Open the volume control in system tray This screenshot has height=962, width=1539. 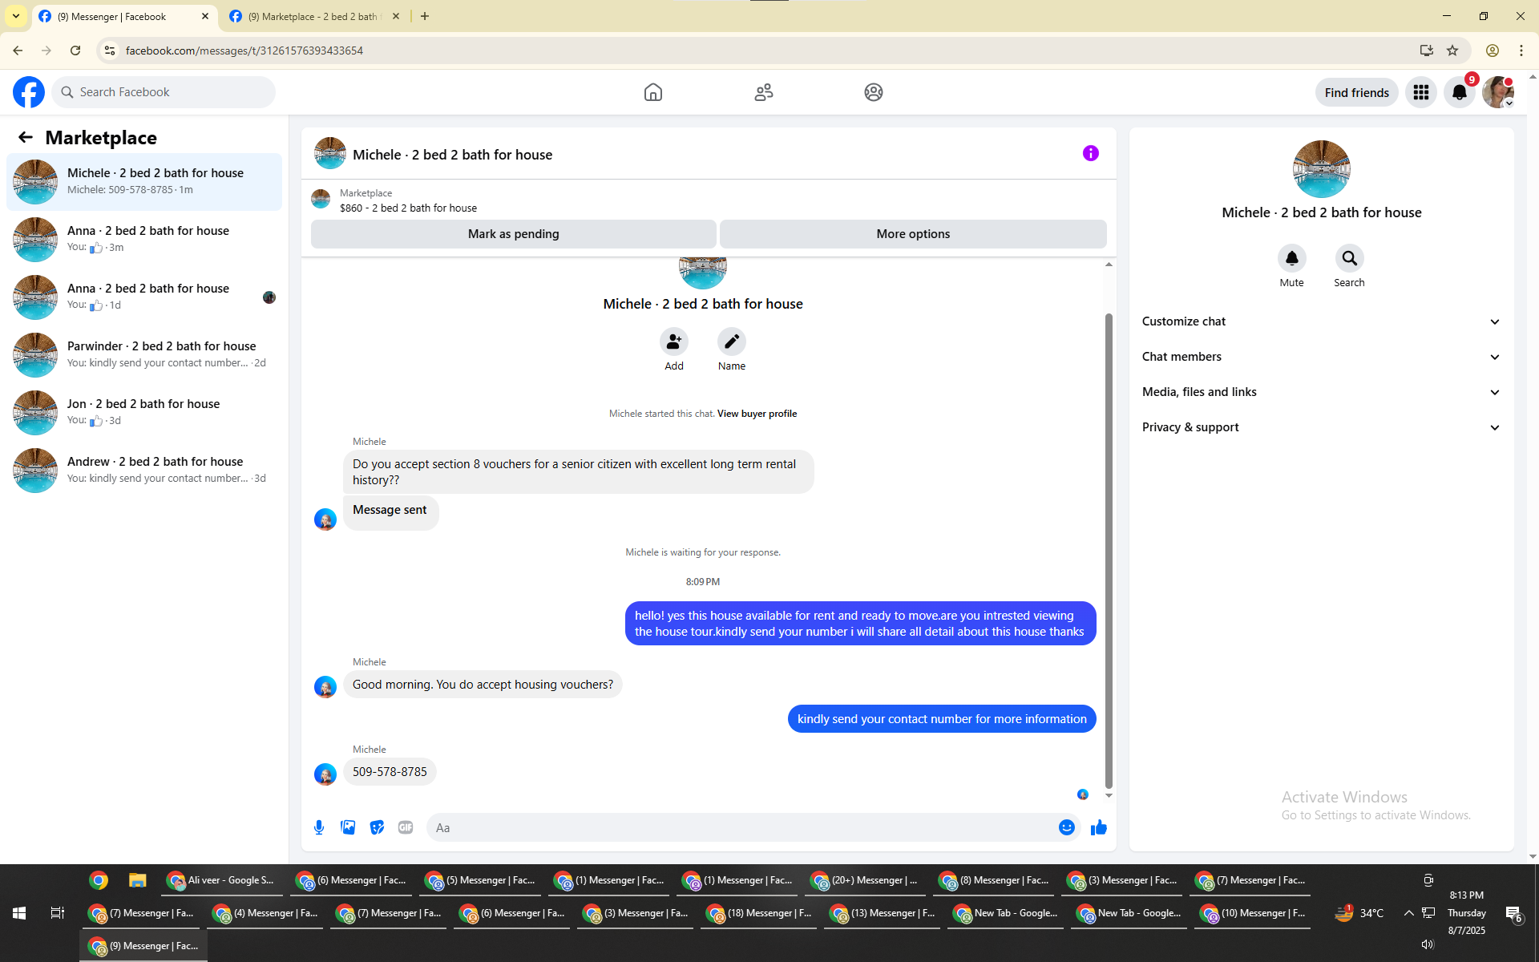tap(1428, 944)
